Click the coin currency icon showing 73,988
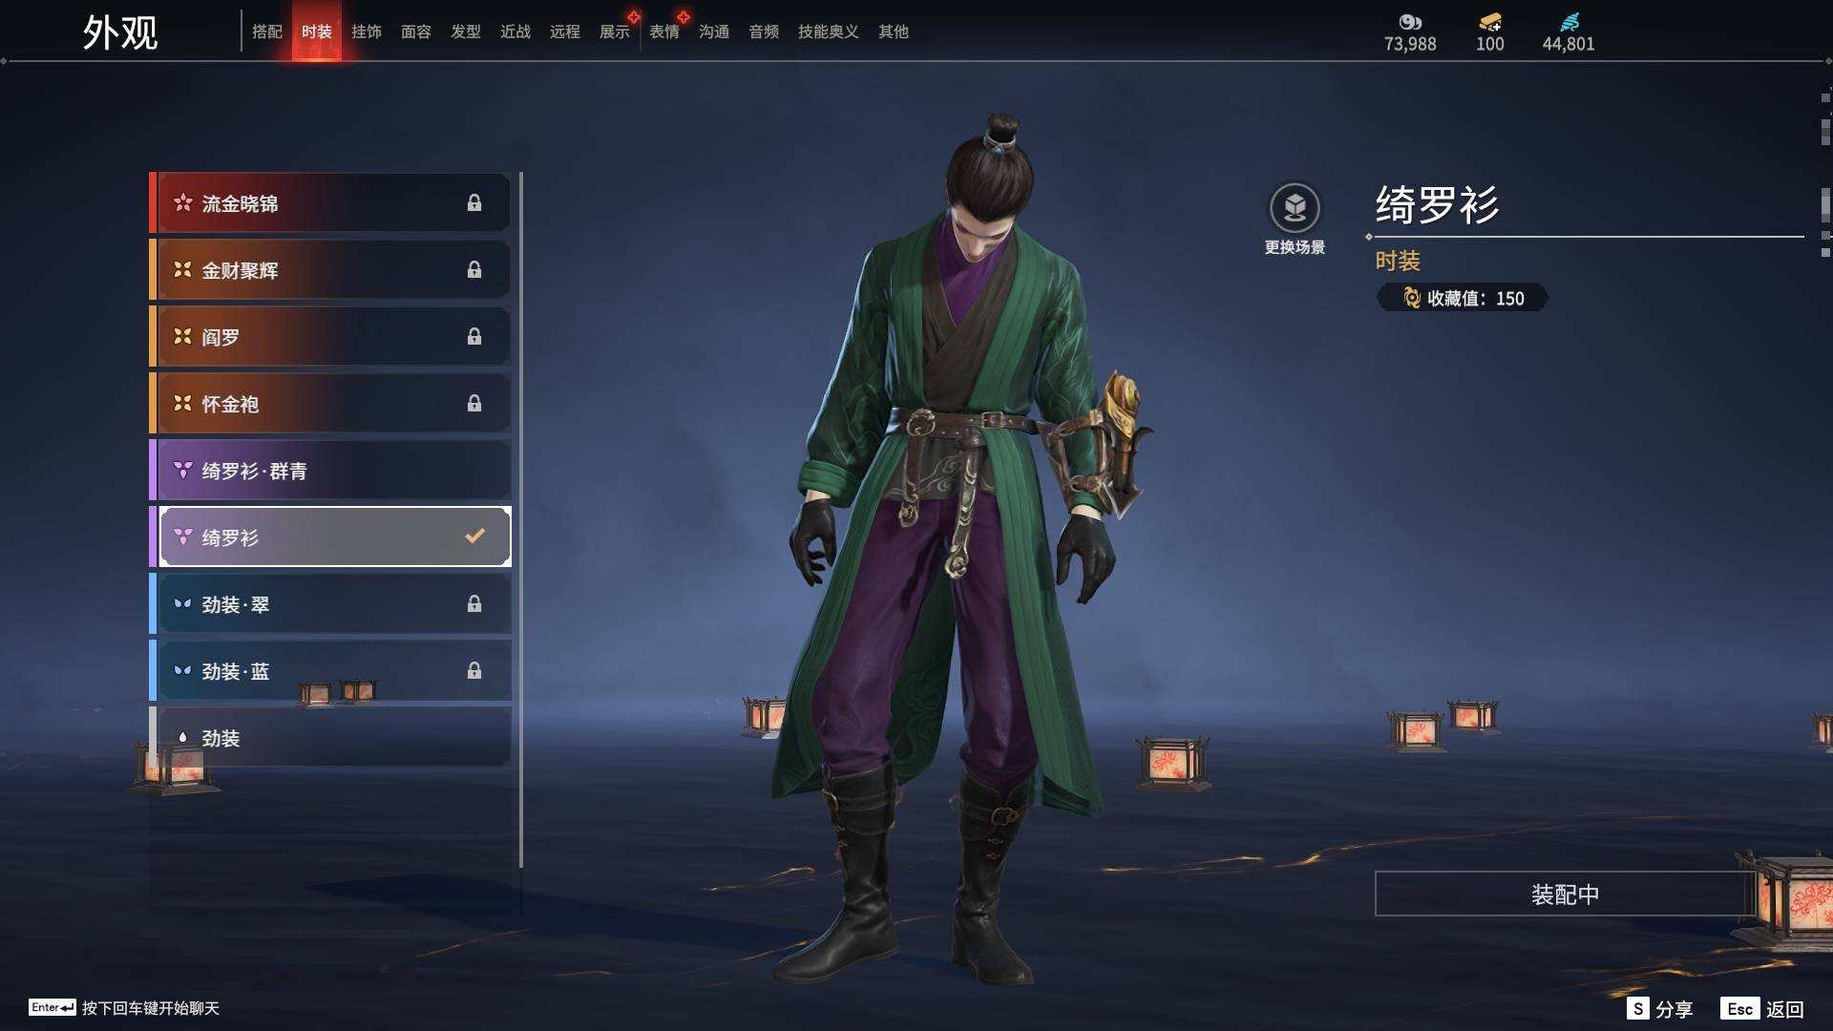The image size is (1833, 1031). coord(1410,22)
